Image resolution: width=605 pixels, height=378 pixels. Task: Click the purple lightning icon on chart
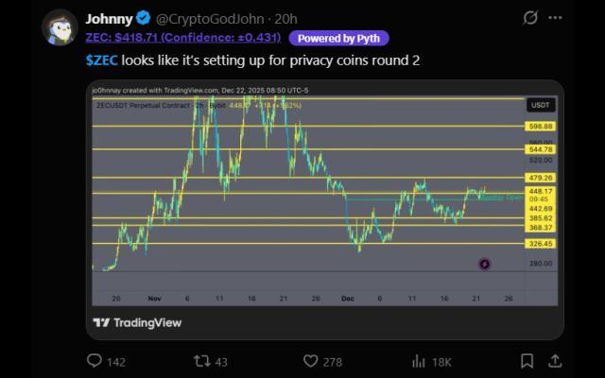coord(485,265)
